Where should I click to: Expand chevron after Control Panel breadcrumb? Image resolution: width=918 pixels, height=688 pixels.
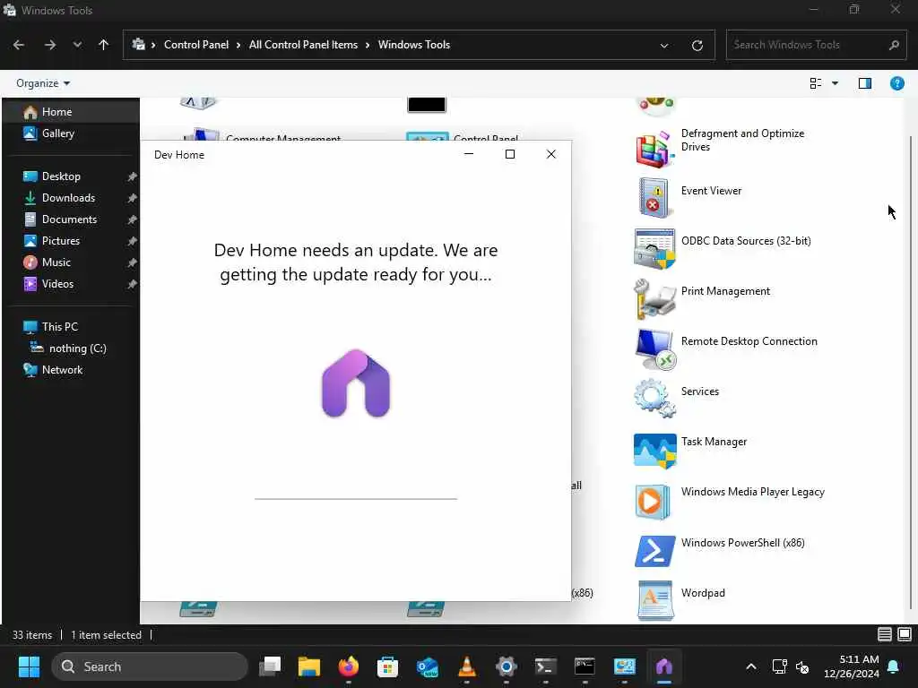pyautogui.click(x=238, y=45)
